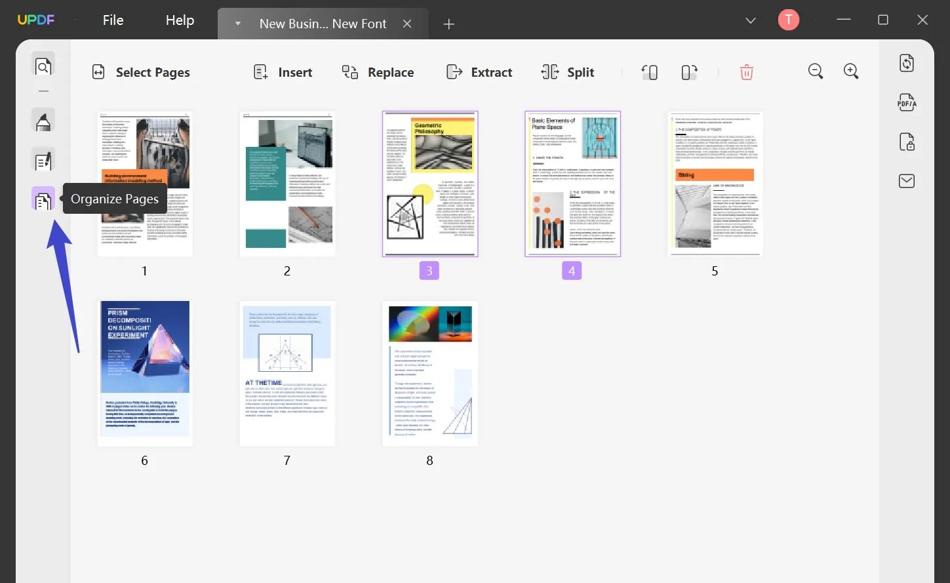Open the Organize Pages panel
Screen dimensions: 950x583
tap(43, 199)
